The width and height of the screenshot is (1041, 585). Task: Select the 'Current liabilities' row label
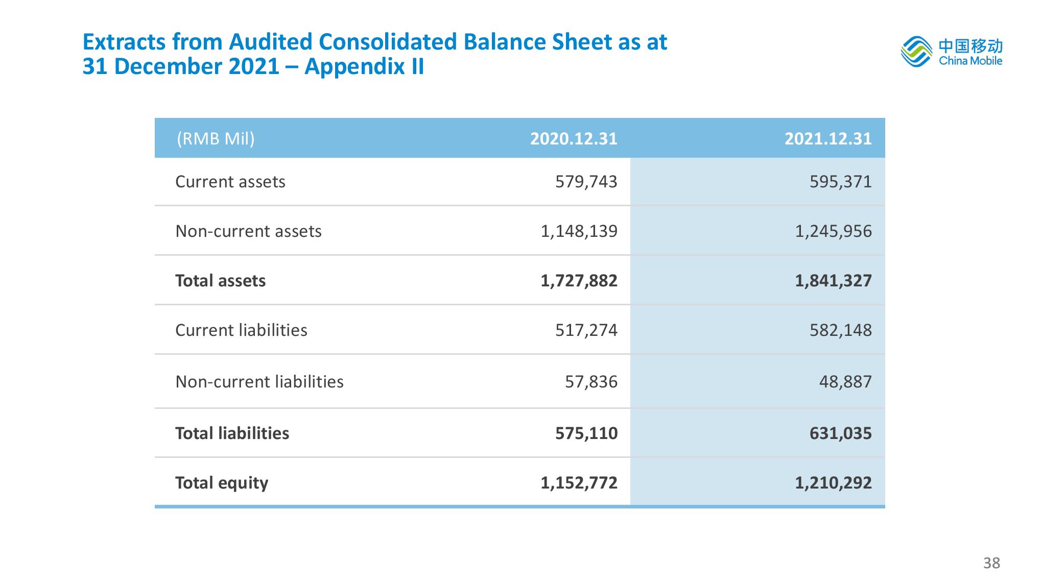pyautogui.click(x=241, y=330)
